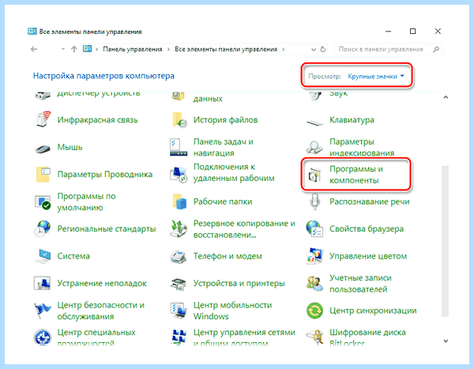Image resolution: width=474 pixels, height=369 pixels.
Task: Open Мышь link text
Action: tap(70, 147)
